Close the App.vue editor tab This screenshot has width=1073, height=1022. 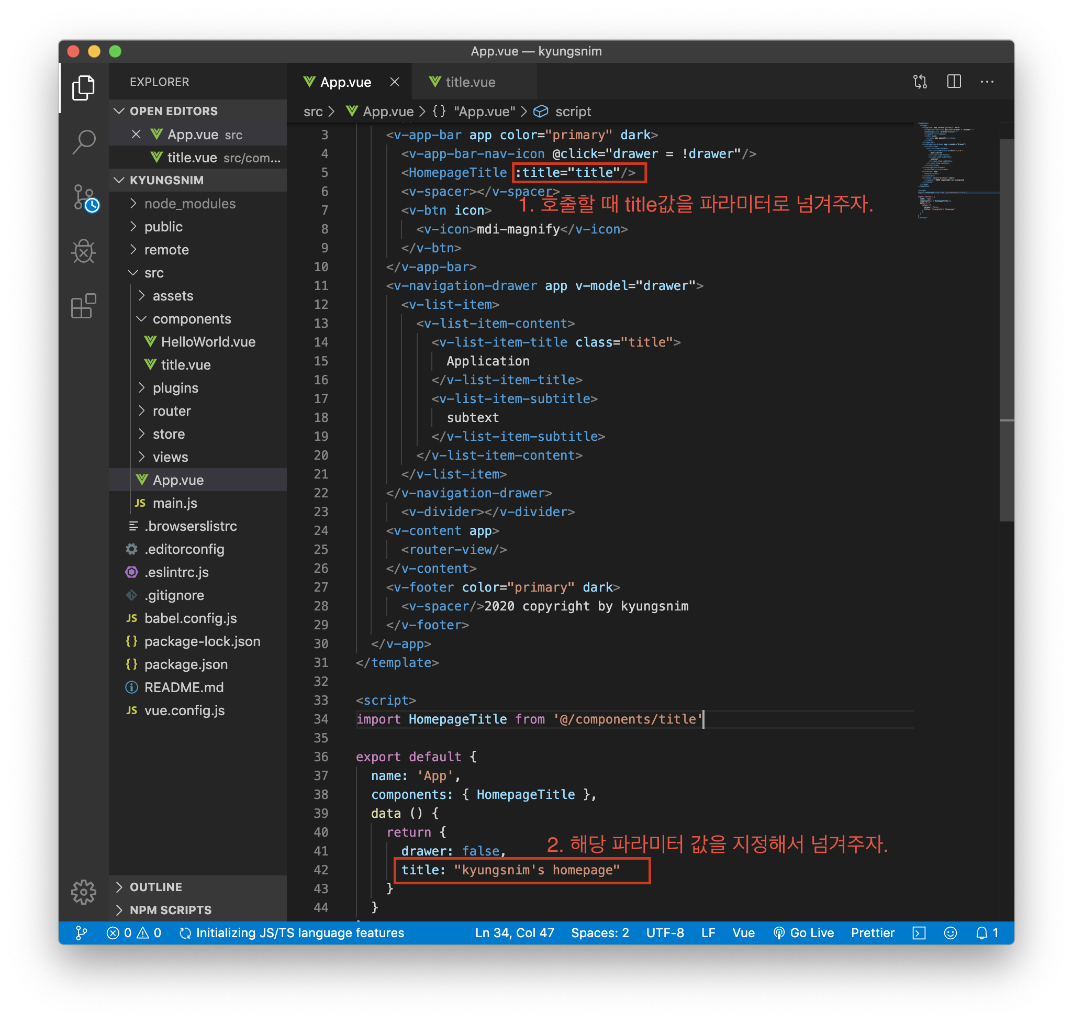coord(395,82)
